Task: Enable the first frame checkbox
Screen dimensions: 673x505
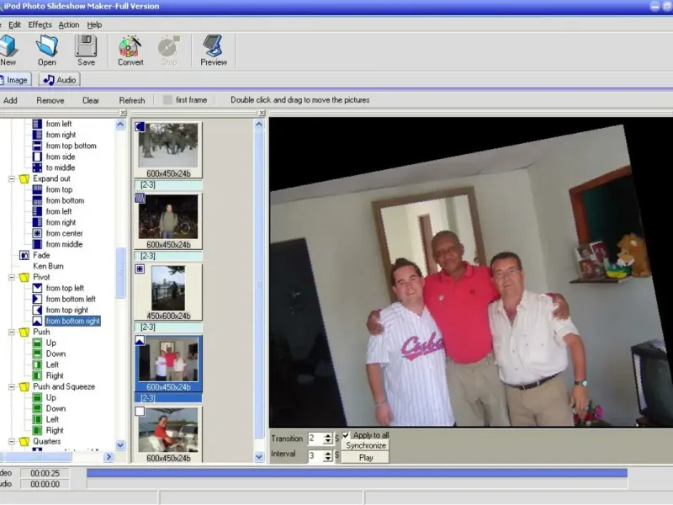Action: (x=168, y=100)
